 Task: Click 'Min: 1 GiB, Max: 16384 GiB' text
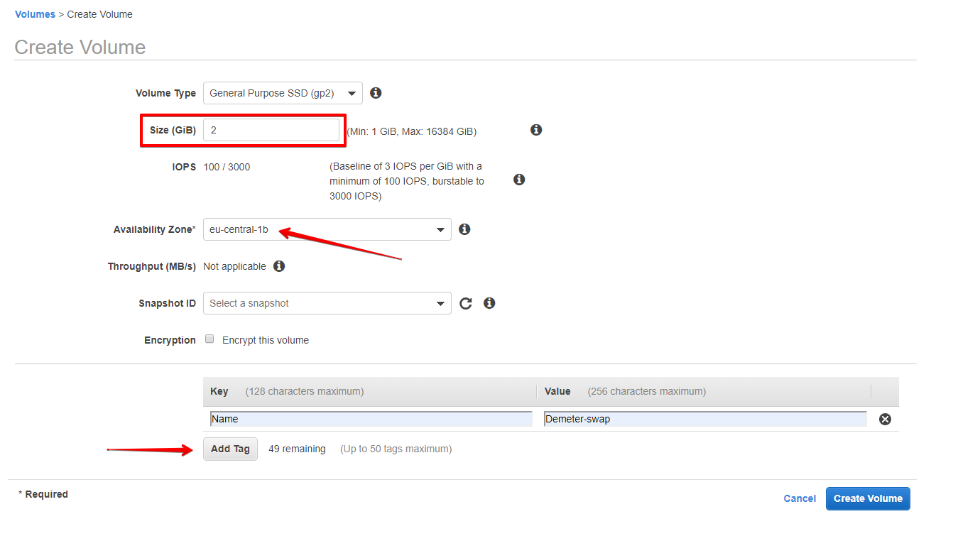tap(411, 131)
